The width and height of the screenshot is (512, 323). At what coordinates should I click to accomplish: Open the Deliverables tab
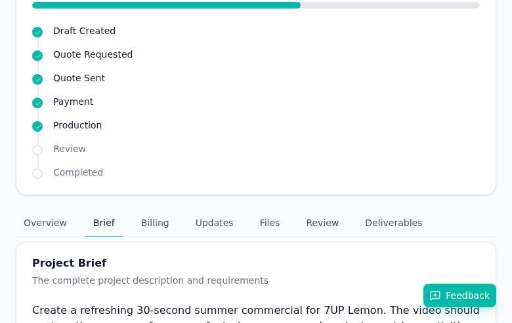(393, 223)
